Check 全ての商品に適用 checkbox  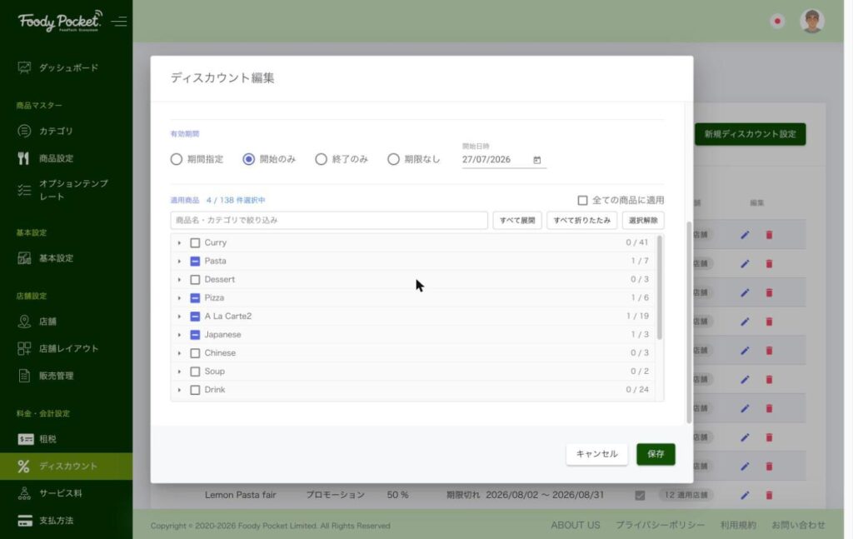tap(582, 200)
